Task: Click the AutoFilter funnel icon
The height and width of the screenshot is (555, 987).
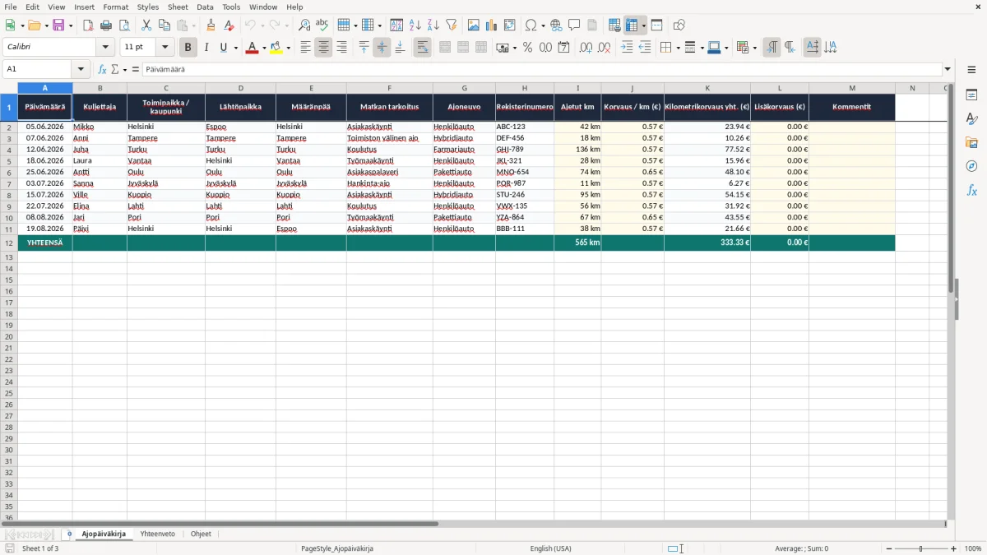Action: pos(452,25)
